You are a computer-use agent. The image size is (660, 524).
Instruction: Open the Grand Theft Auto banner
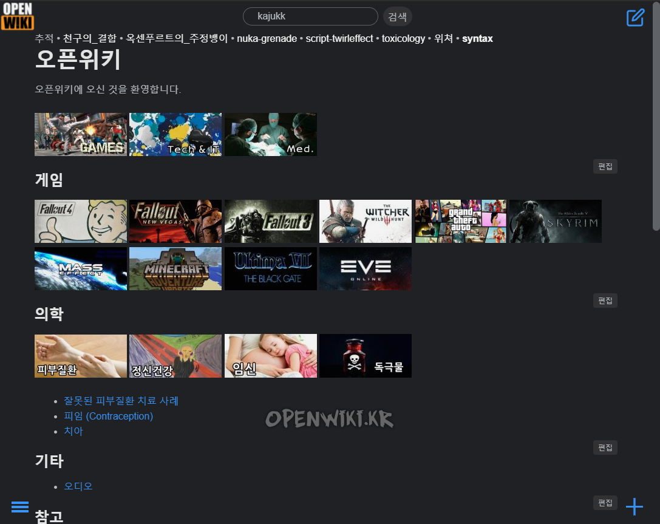460,222
